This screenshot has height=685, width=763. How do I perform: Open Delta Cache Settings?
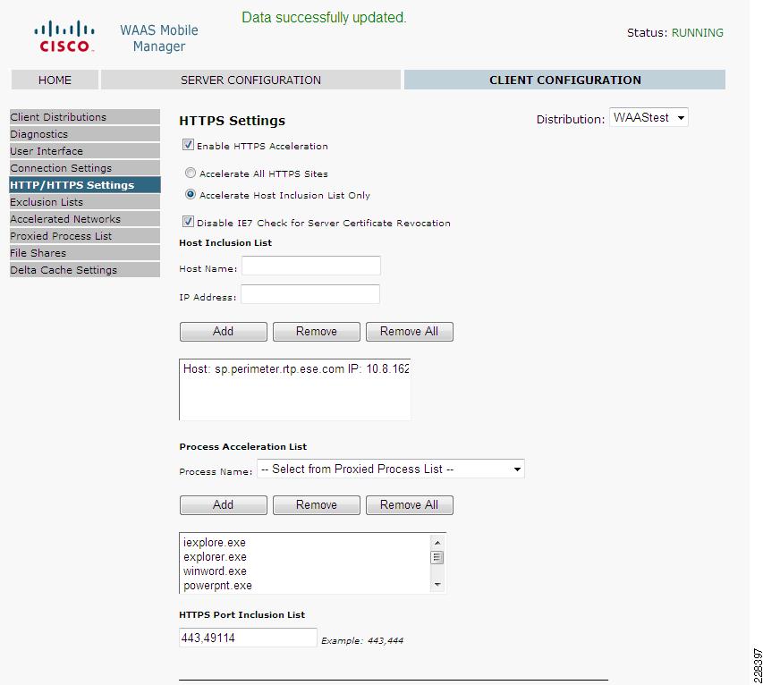tap(85, 270)
